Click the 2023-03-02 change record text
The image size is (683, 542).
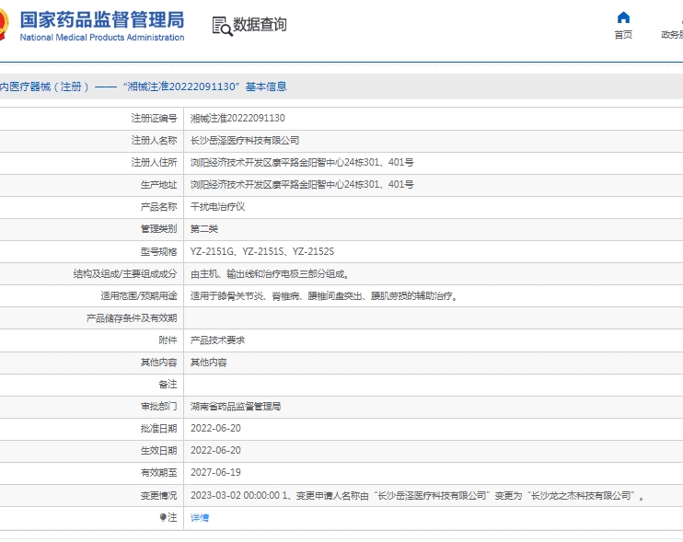pos(417,496)
